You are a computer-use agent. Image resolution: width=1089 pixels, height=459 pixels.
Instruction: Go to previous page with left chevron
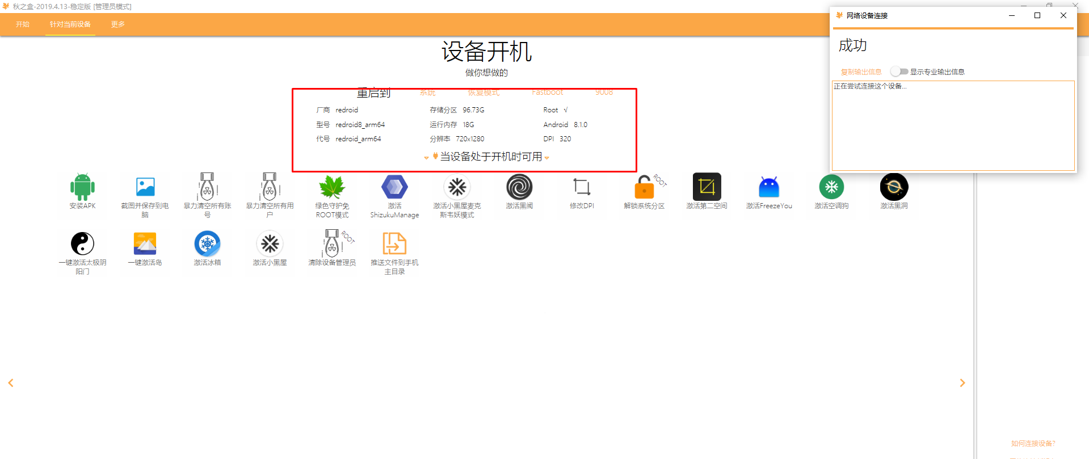click(11, 383)
